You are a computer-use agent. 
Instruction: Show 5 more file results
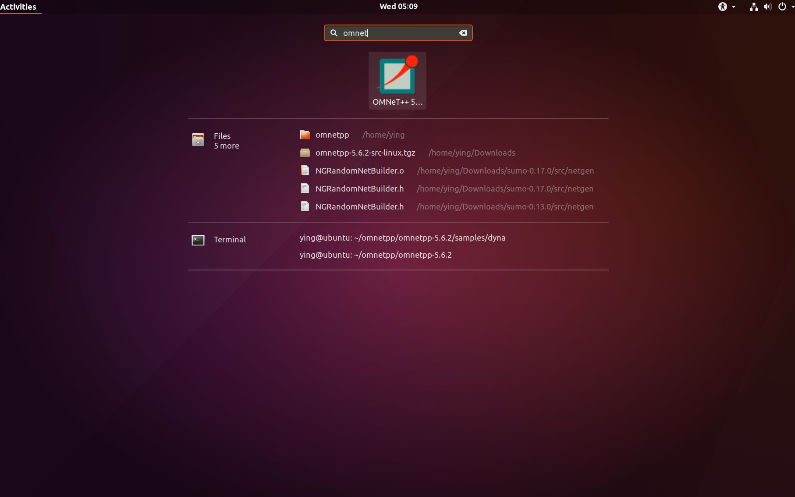pyautogui.click(x=226, y=146)
